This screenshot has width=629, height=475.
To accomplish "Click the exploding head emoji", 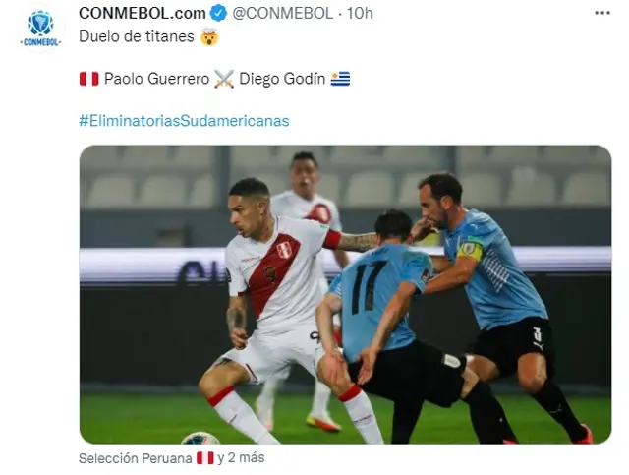I will (209, 36).
